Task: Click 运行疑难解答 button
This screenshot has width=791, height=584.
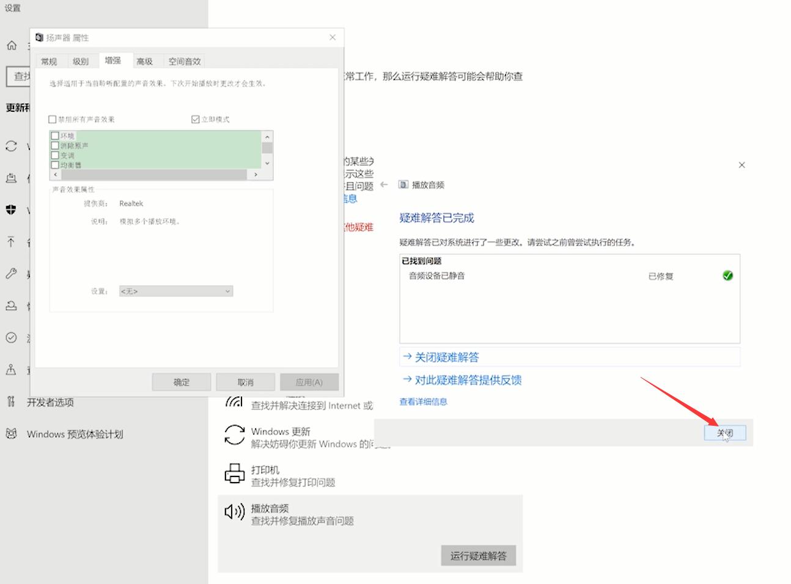Action: click(479, 556)
